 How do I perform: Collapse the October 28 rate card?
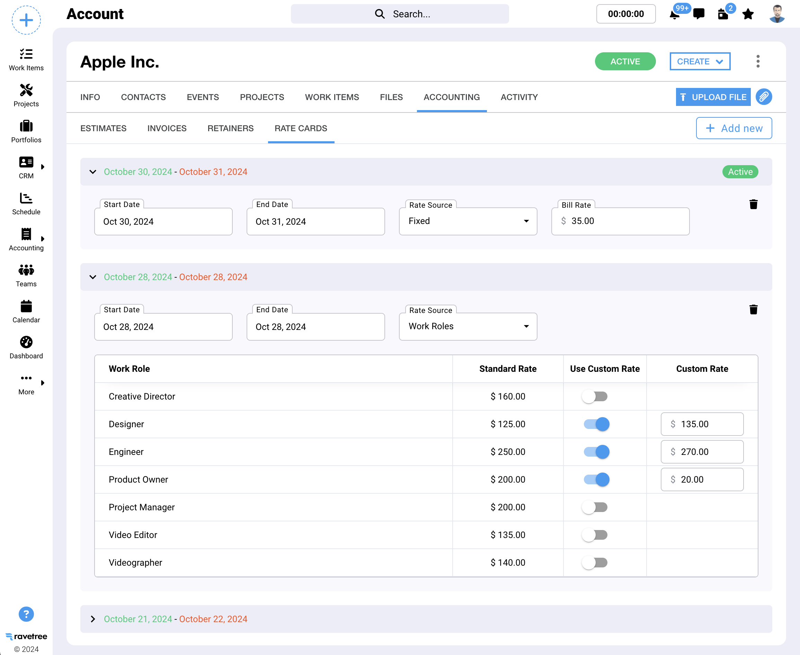93,277
